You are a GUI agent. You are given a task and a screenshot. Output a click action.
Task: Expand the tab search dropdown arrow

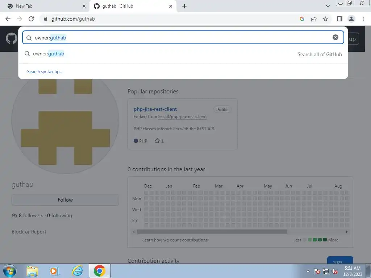(328, 6)
